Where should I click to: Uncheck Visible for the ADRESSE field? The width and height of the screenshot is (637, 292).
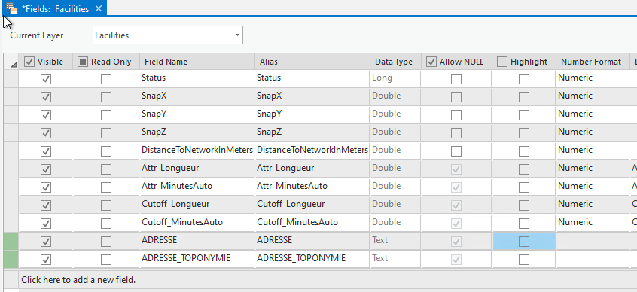[46, 242]
